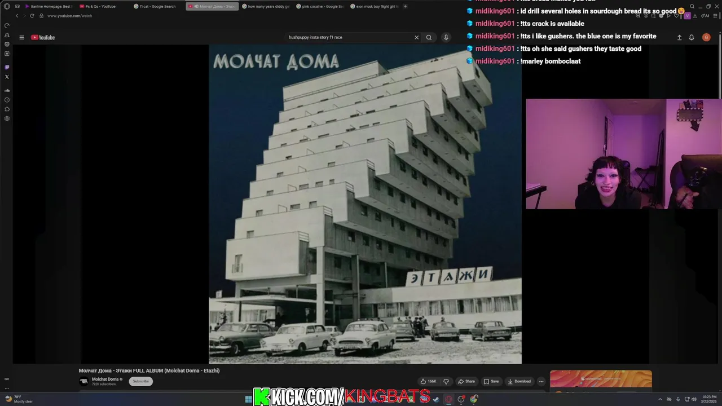Open the Molchat Doma channel avatar
Viewport: 722px width, 406px height.
[x=84, y=381]
